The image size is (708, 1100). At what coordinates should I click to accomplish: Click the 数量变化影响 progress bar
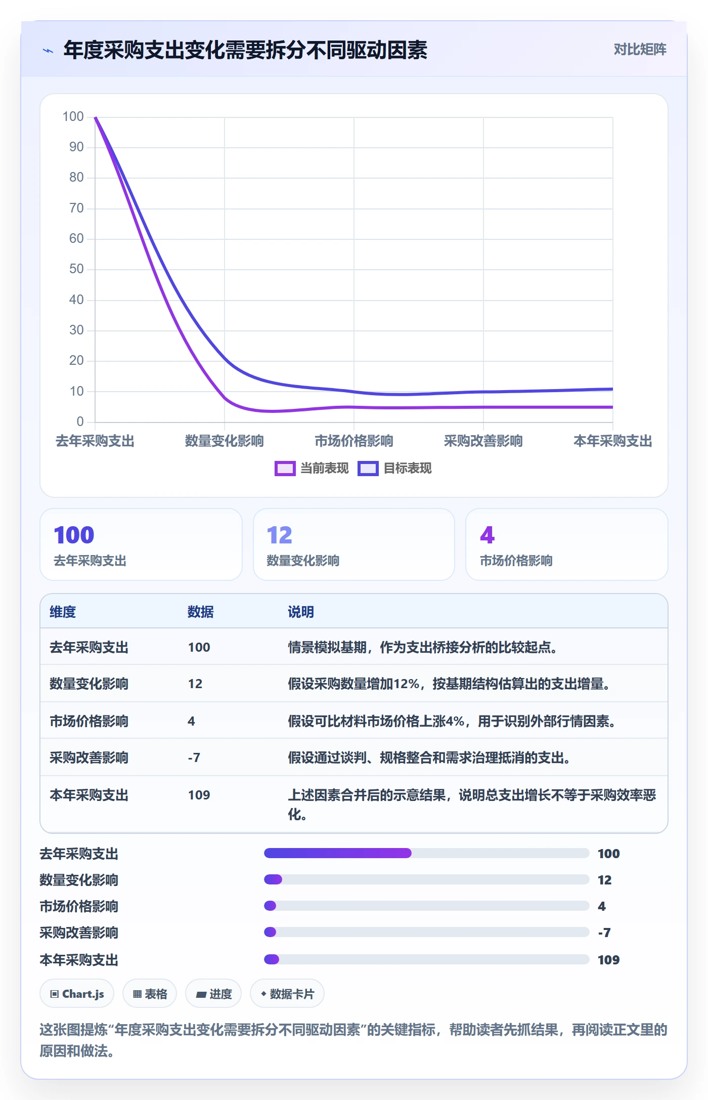point(427,879)
